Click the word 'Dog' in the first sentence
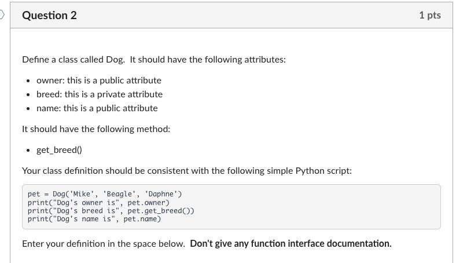Image resolution: width=467 pixels, height=263 pixels. point(115,60)
